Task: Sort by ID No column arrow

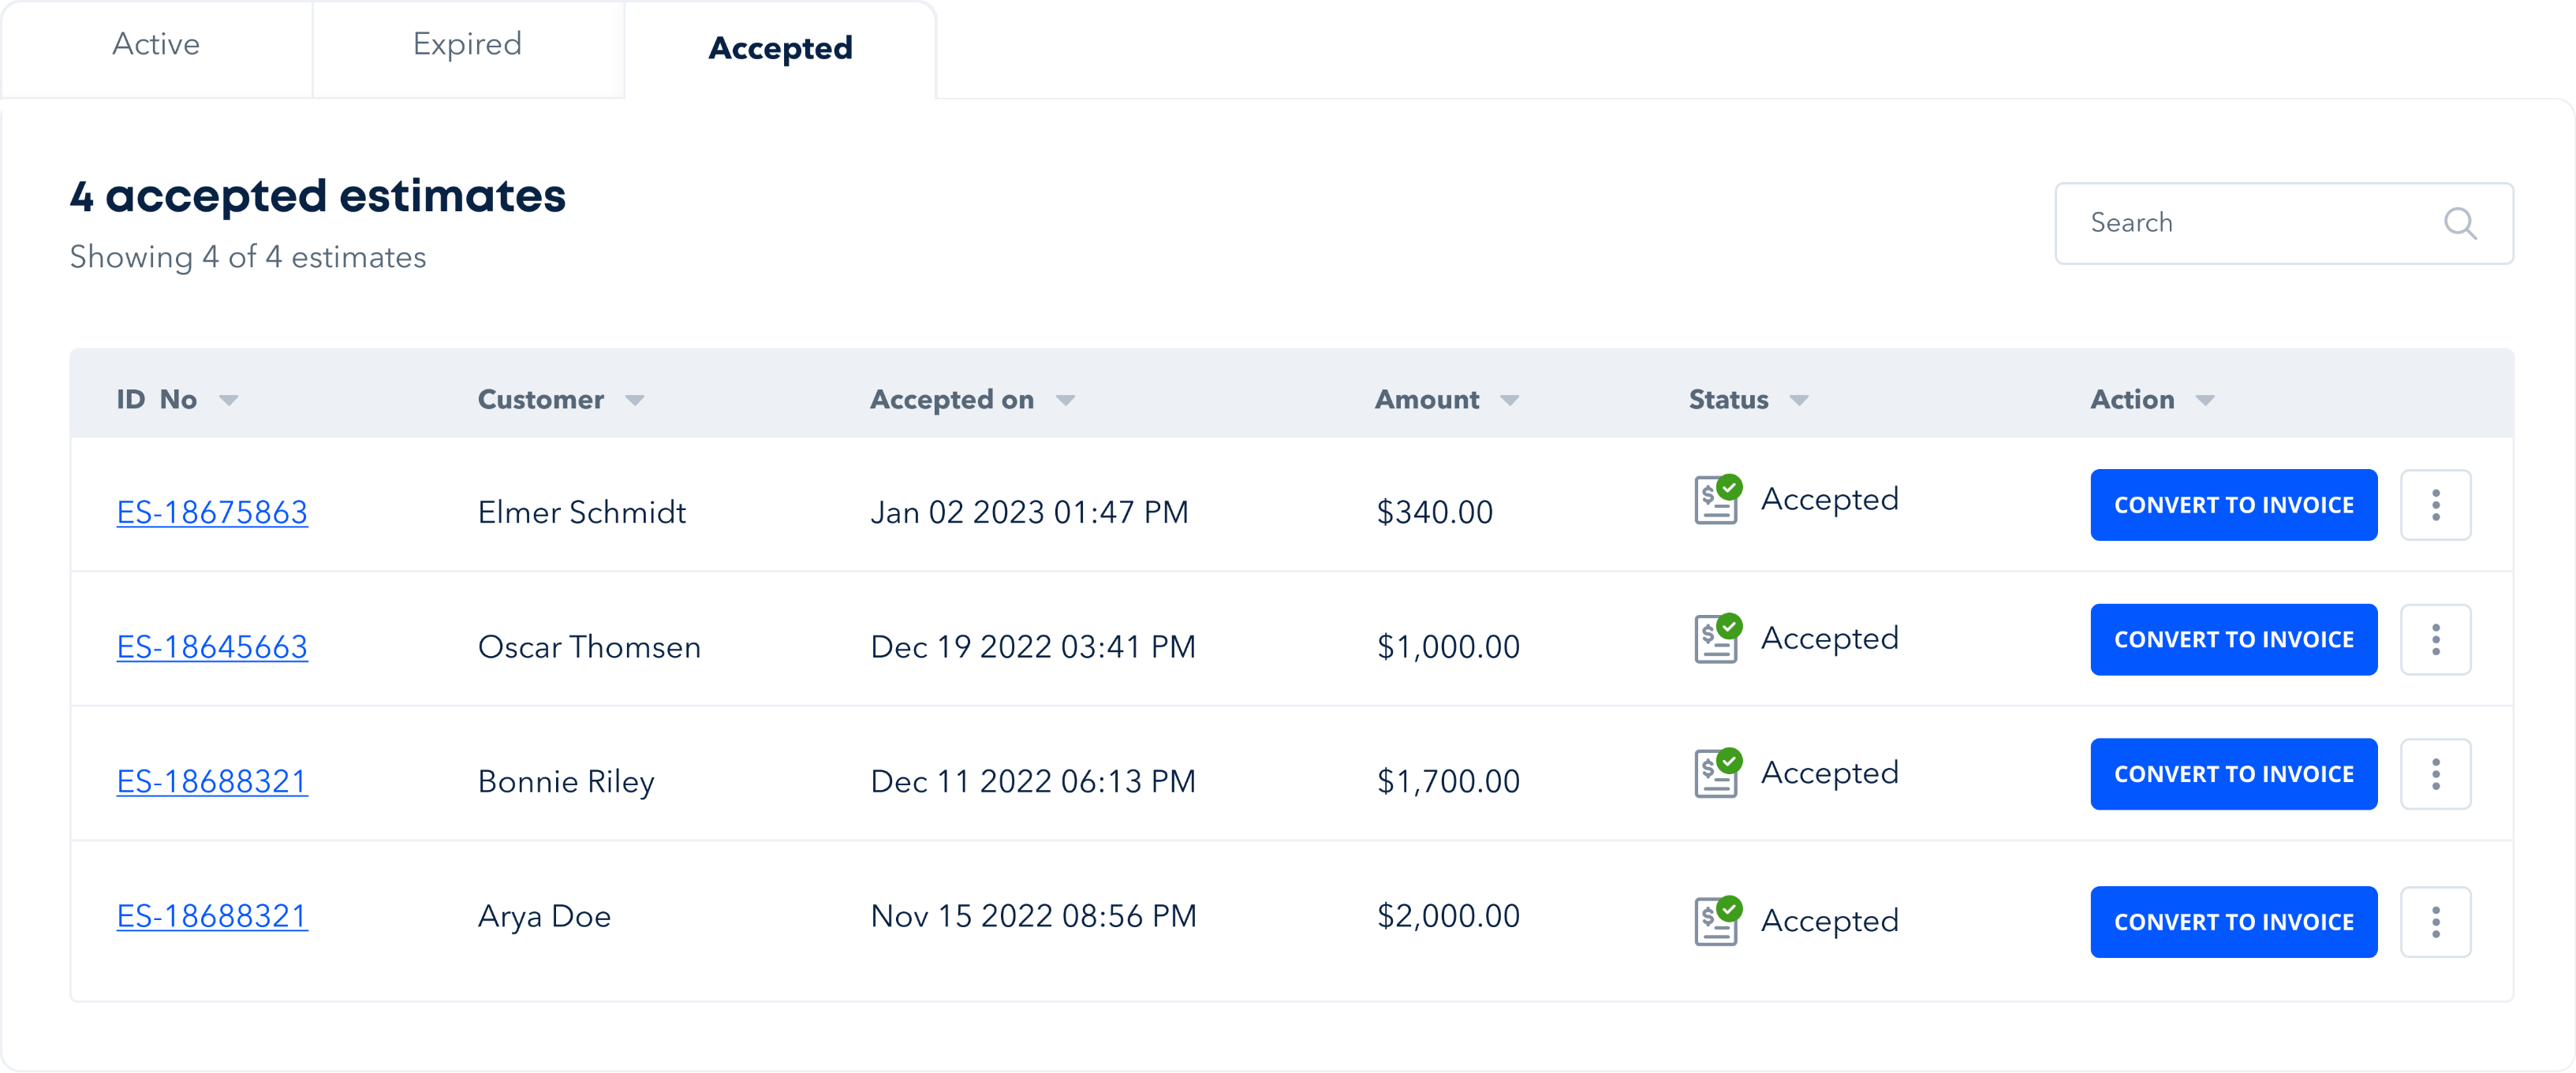Action: [228, 401]
